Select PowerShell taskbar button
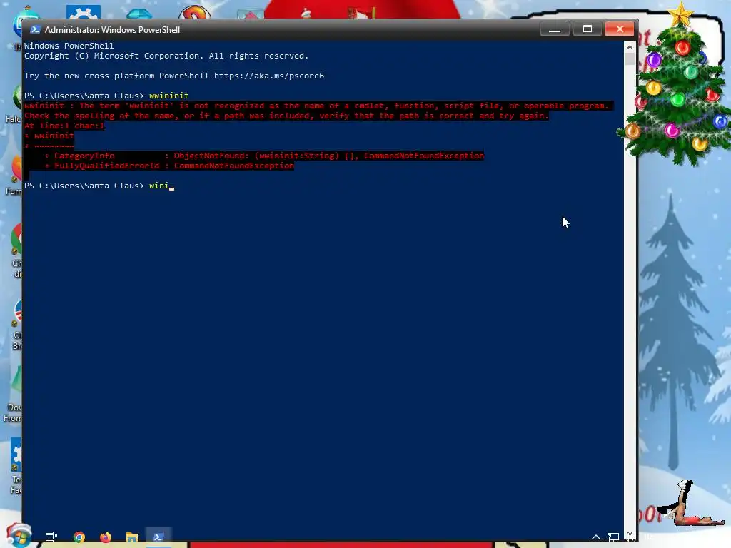The height and width of the screenshot is (548, 731). point(158,537)
